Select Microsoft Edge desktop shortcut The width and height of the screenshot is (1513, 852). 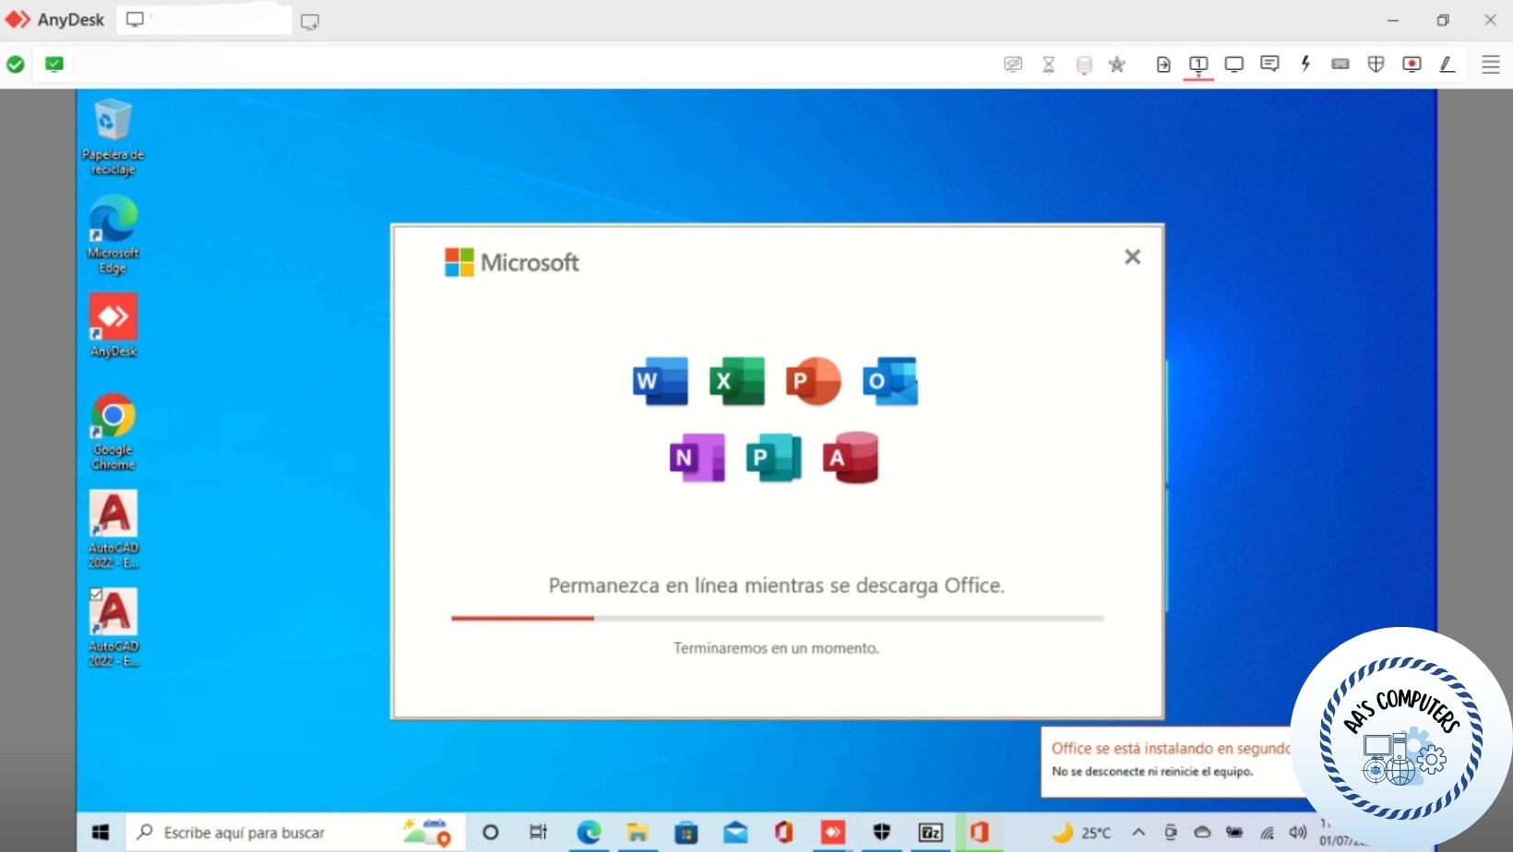(x=113, y=235)
